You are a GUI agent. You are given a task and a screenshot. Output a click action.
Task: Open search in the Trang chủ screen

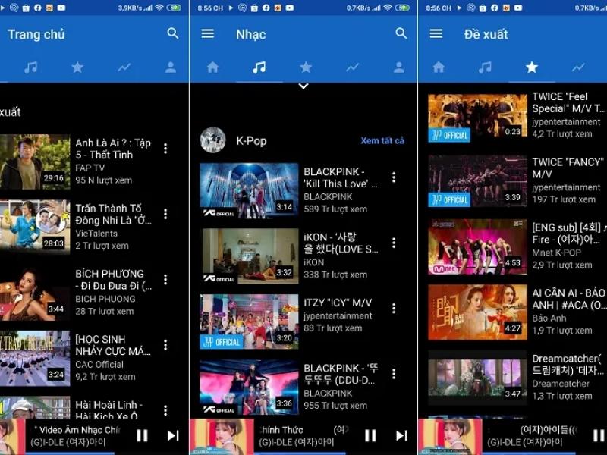coord(173,33)
